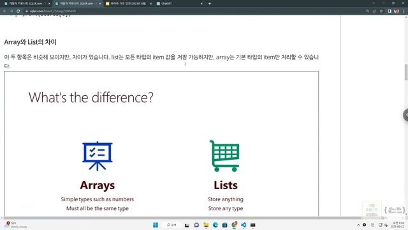This screenshot has height=230, width=408.
Task: Click the 'Array와 List의 차이' heading
Action: pos(30,42)
